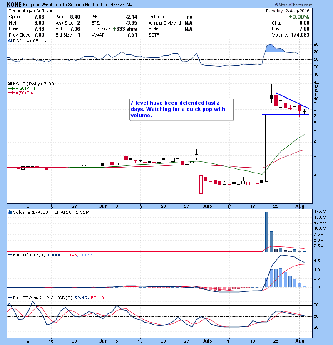The height and width of the screenshot is (345, 333).
Task: Click the 90 level on the RSI axis
Action: tap(316, 44)
